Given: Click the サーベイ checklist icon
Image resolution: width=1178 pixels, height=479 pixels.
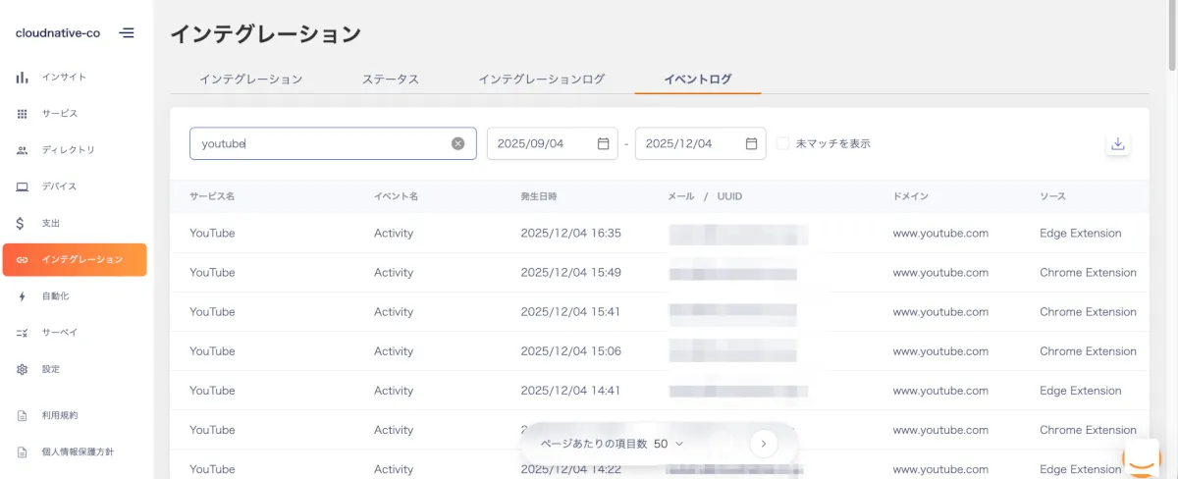Looking at the screenshot, I should (x=22, y=333).
